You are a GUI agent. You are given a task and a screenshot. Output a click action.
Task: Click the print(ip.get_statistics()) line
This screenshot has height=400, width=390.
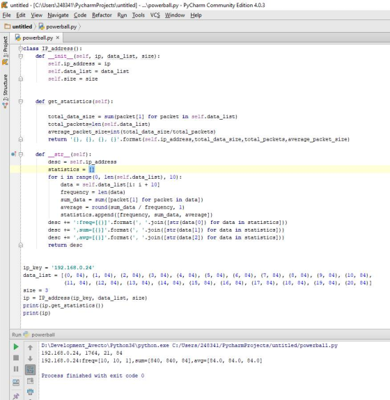coord(63,305)
